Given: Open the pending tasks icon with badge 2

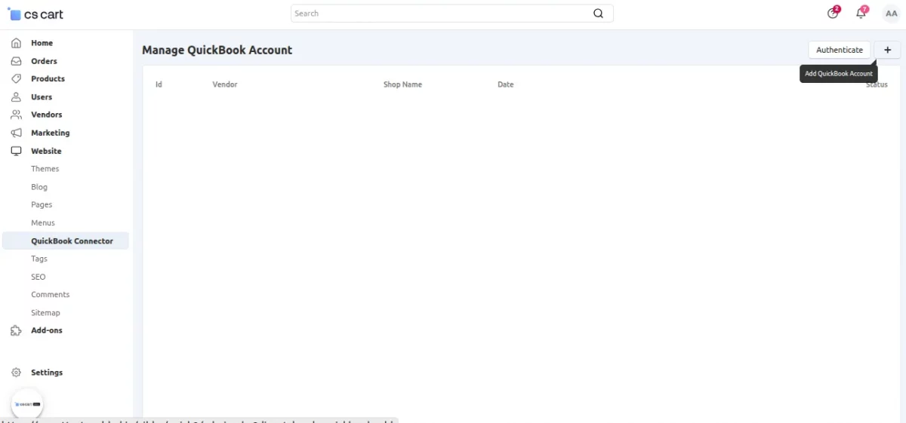Looking at the screenshot, I should point(833,13).
